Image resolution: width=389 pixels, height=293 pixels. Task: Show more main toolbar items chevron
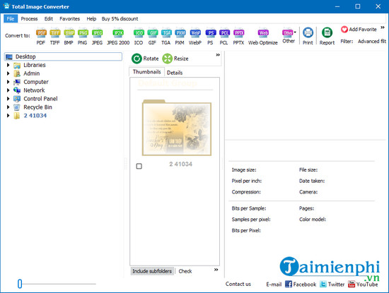(383, 28)
